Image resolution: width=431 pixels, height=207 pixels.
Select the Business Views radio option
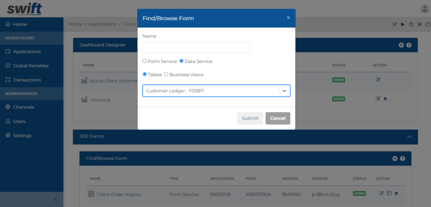(x=166, y=75)
